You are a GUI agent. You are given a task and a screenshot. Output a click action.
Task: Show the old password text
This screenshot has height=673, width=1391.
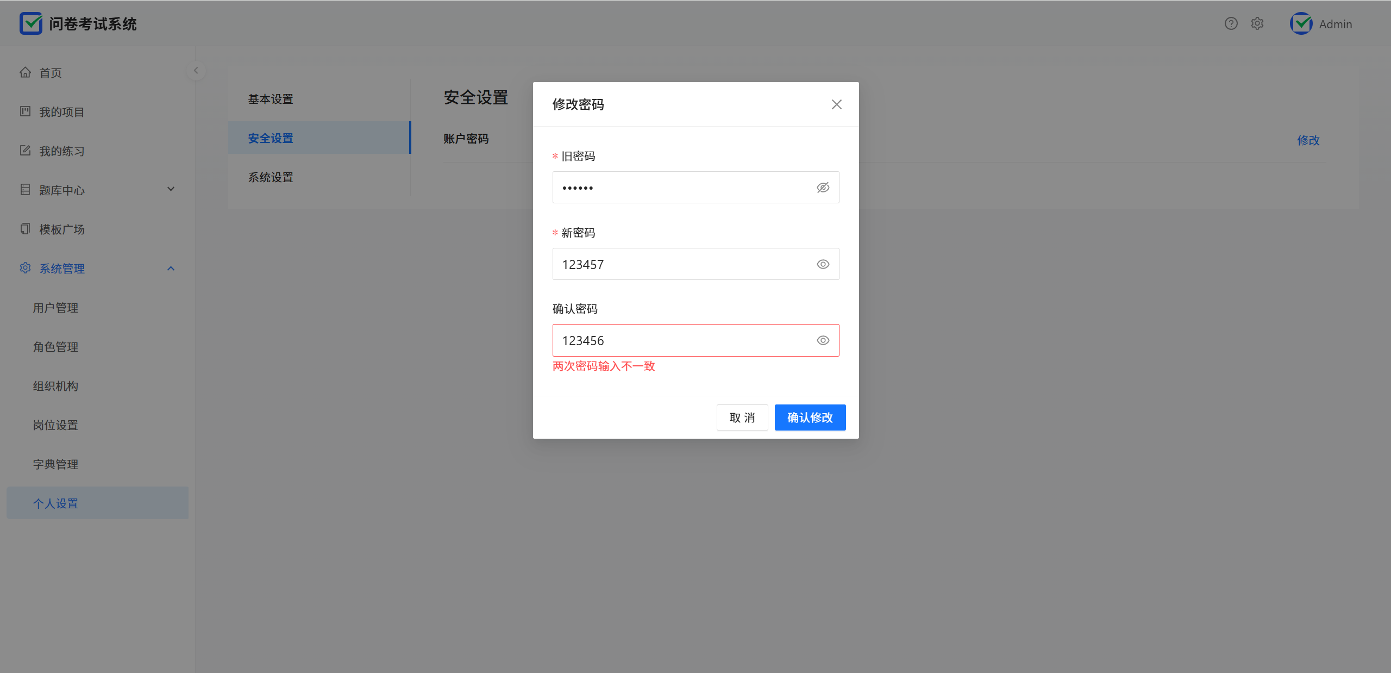point(823,188)
